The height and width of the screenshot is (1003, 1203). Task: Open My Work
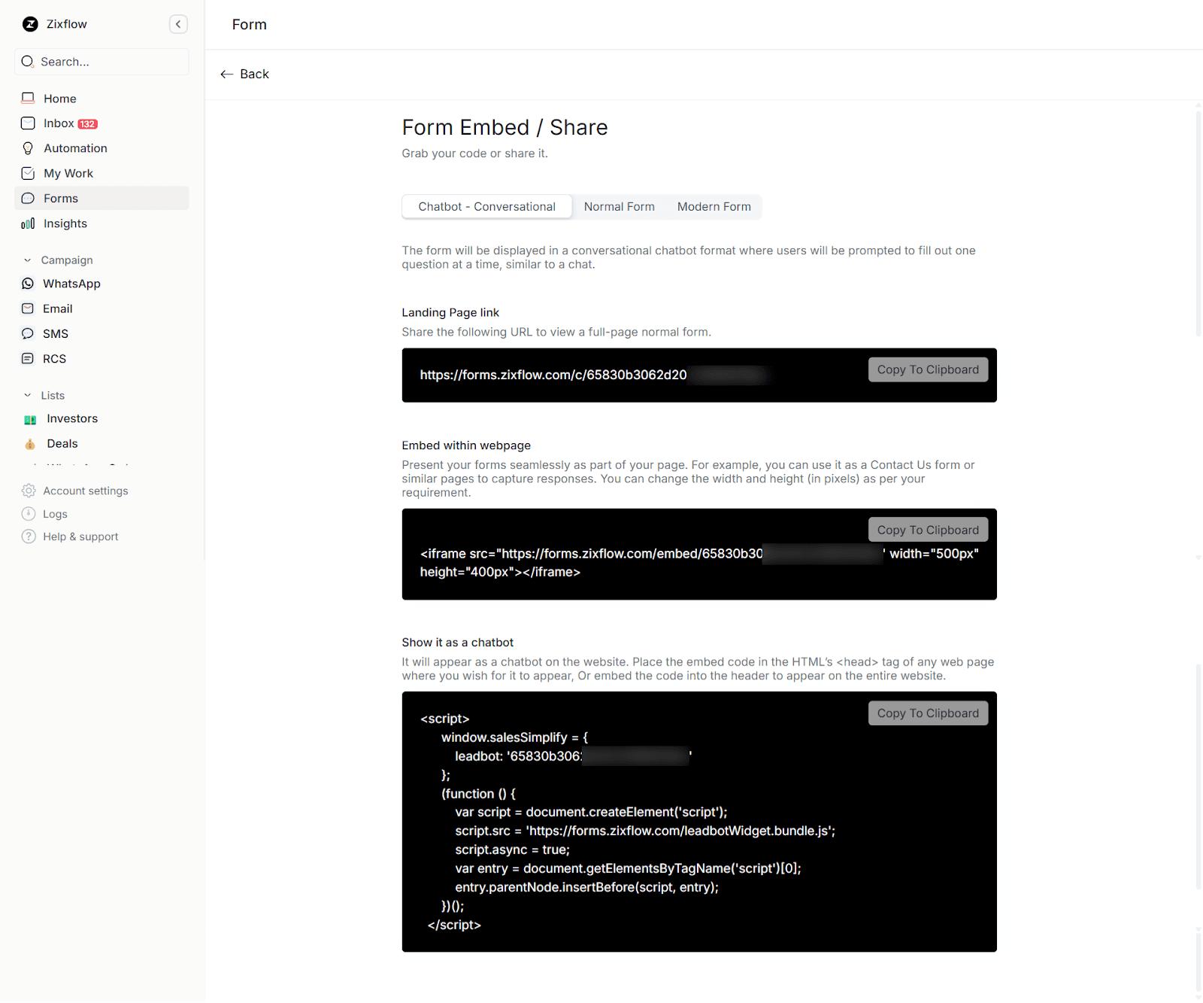[x=68, y=173]
